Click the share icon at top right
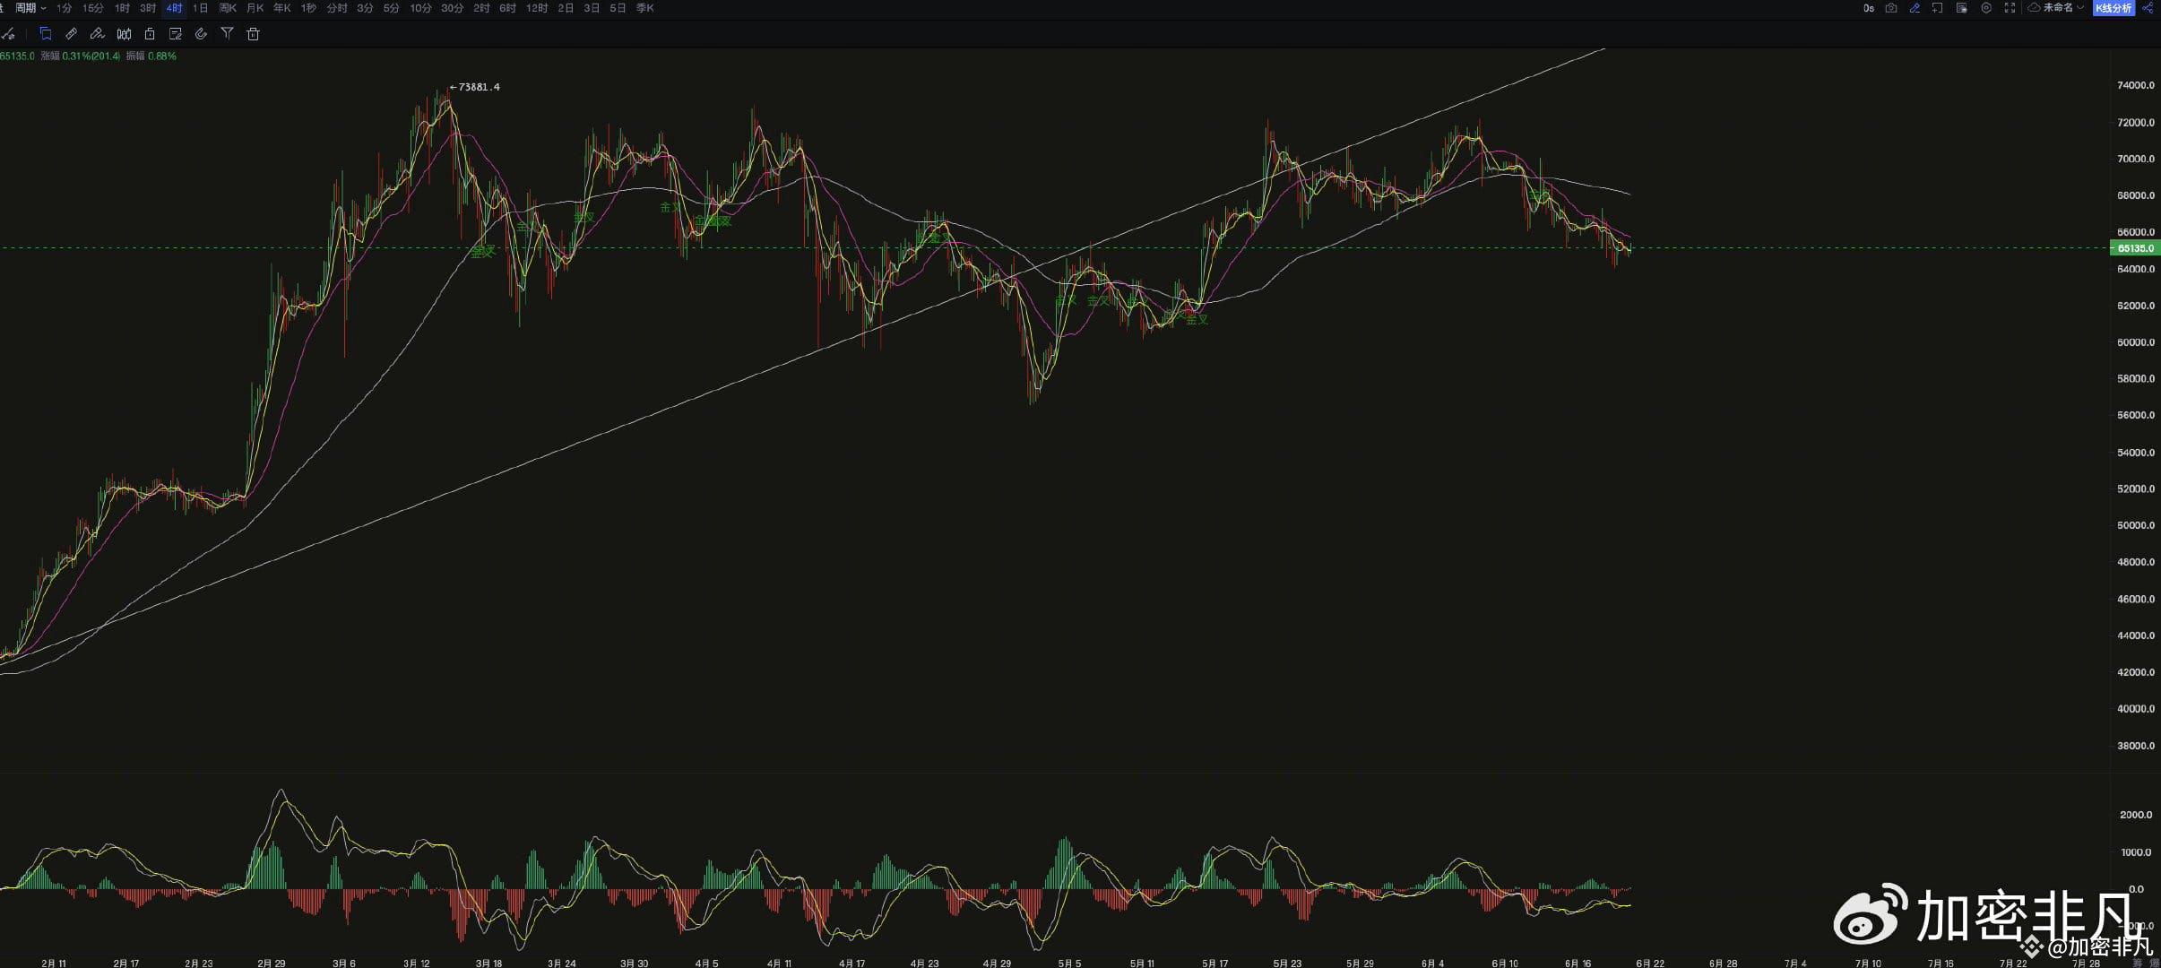This screenshot has width=2161, height=968. click(x=2148, y=8)
